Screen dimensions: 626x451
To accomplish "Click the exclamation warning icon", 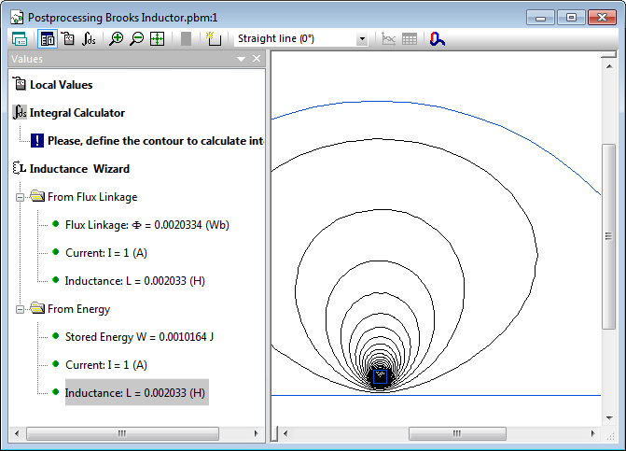I will coord(37,141).
